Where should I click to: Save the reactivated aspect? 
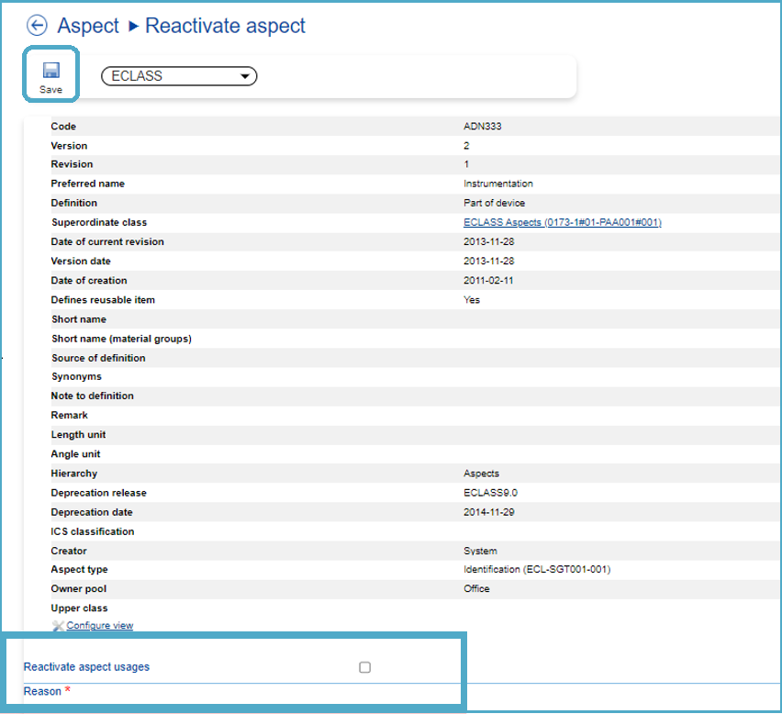[50, 76]
